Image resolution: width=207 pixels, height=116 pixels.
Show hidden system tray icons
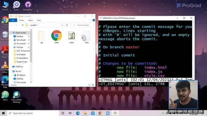tap(163, 113)
